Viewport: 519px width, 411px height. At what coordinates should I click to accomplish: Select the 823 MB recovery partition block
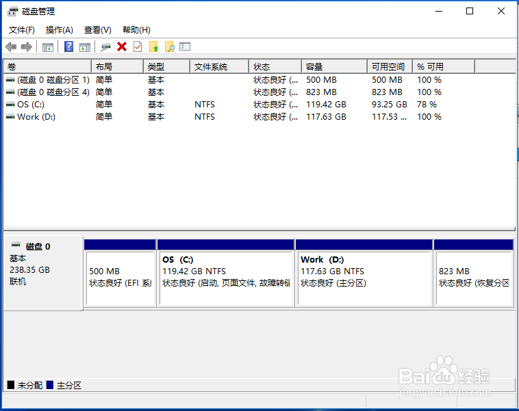474,274
